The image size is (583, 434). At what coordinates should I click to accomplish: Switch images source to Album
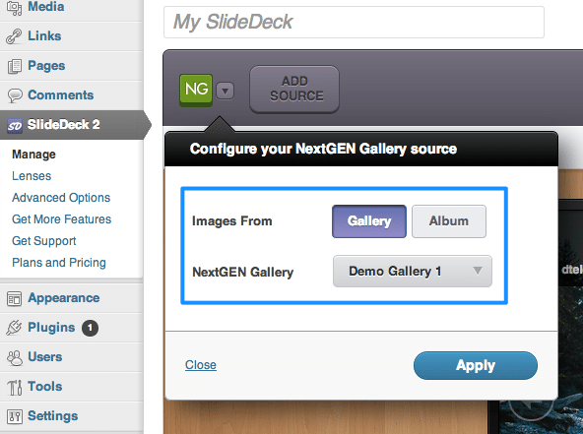pyautogui.click(x=449, y=221)
